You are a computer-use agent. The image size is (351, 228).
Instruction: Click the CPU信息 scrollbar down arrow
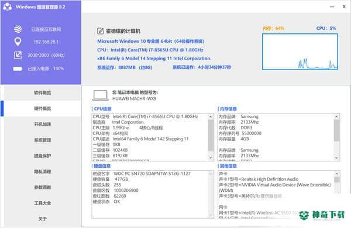point(211,158)
